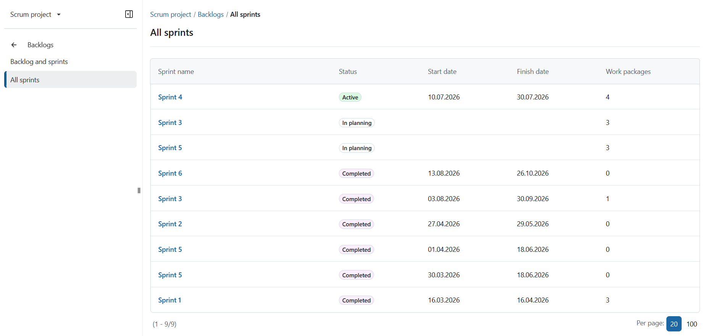The height and width of the screenshot is (336, 703).
Task: Click the pagination range (1 - 9/9)
Action: pos(164,324)
